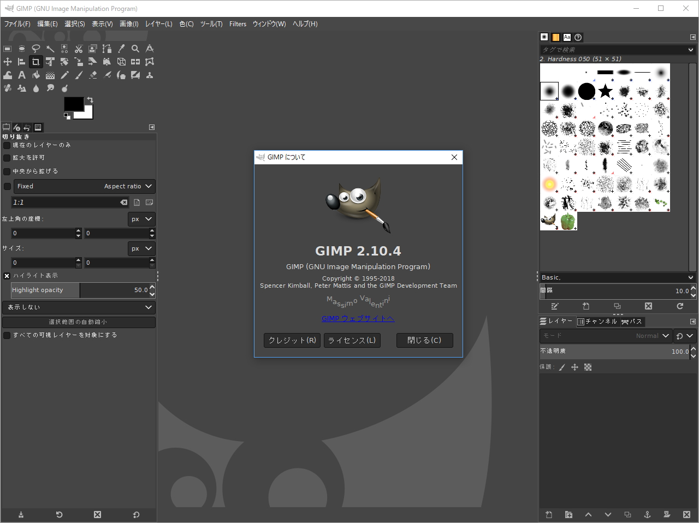
Task: Click the GIMP ウェブサイトへ link
Action: [358, 318]
